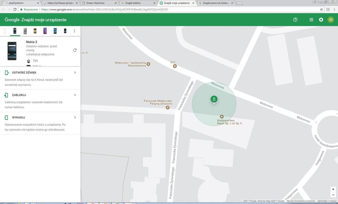Screen dimensions: 338x204
Task: Expand WYKASUJ chevron
Action: [x=75, y=118]
